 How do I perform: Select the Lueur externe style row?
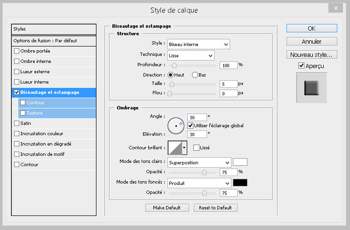[x=54, y=72]
